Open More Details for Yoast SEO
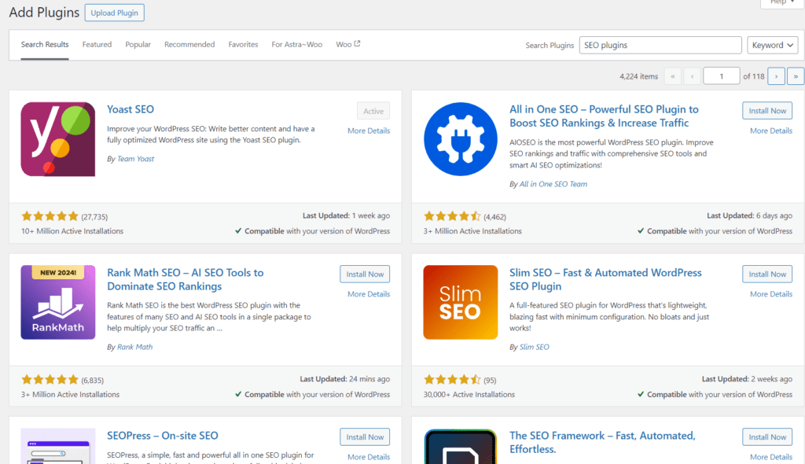 369,131
